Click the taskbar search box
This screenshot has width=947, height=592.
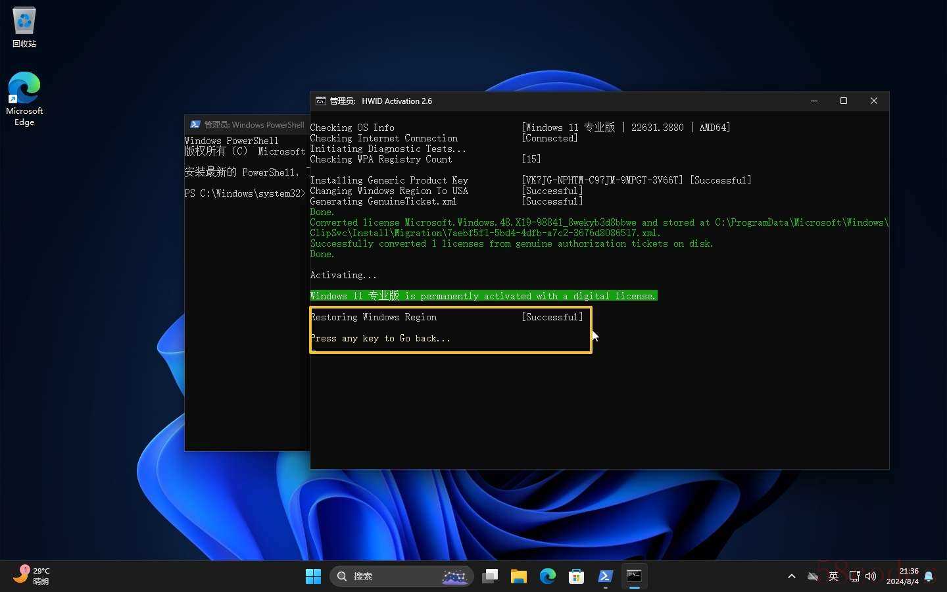click(x=402, y=576)
